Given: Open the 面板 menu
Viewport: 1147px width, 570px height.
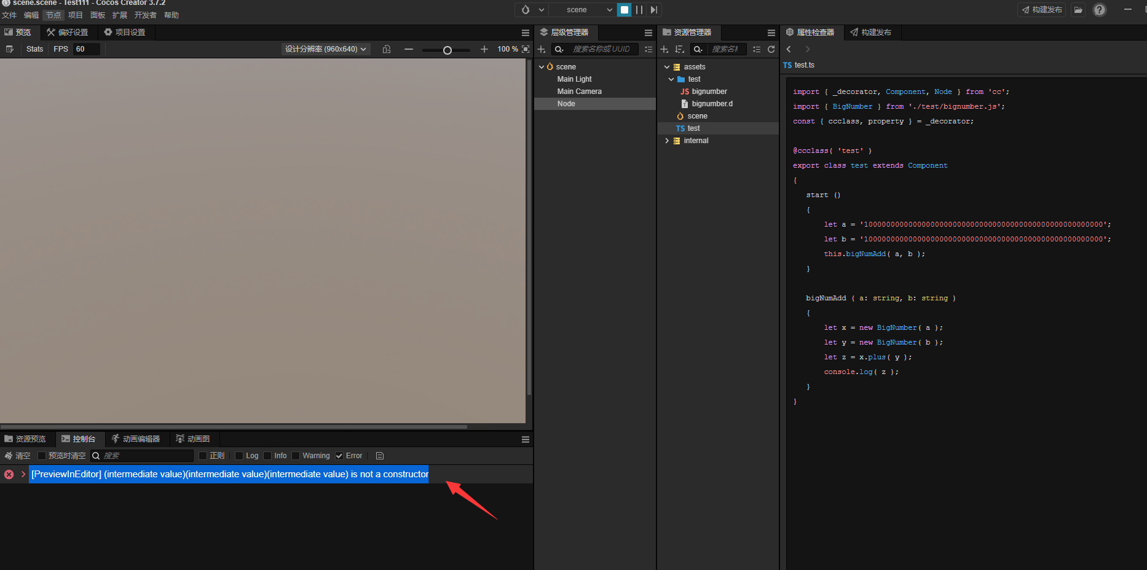Looking at the screenshot, I should click(98, 15).
